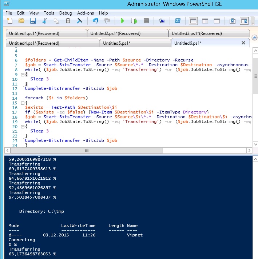Click the Paste clipboard icon

[68, 21]
